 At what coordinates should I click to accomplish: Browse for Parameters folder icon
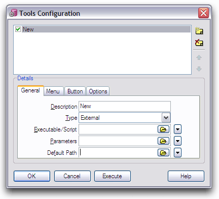(x=163, y=141)
